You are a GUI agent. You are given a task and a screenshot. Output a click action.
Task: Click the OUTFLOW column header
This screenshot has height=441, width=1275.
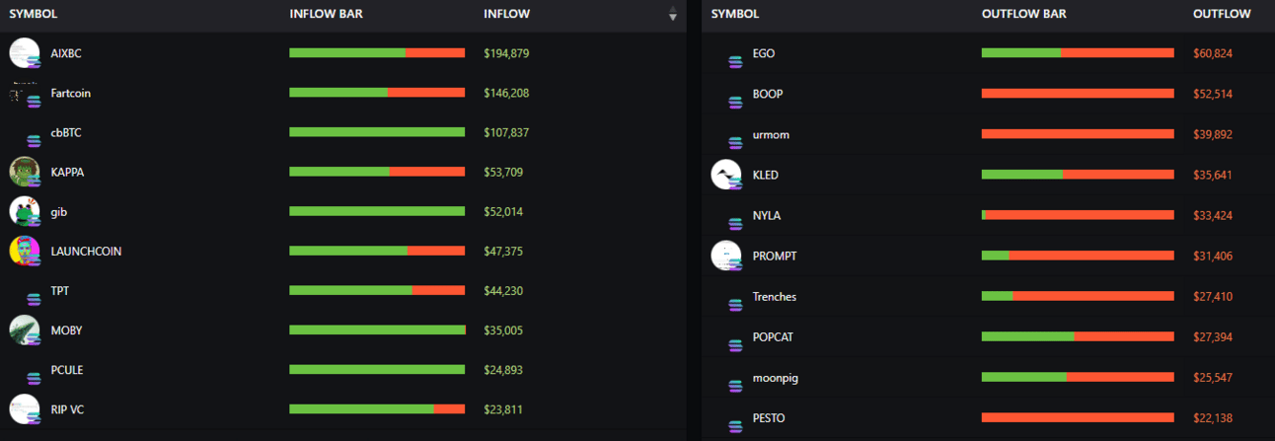[1222, 15]
